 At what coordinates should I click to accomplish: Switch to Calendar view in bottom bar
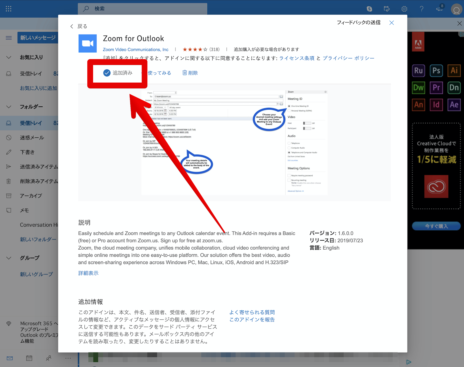tap(29, 358)
